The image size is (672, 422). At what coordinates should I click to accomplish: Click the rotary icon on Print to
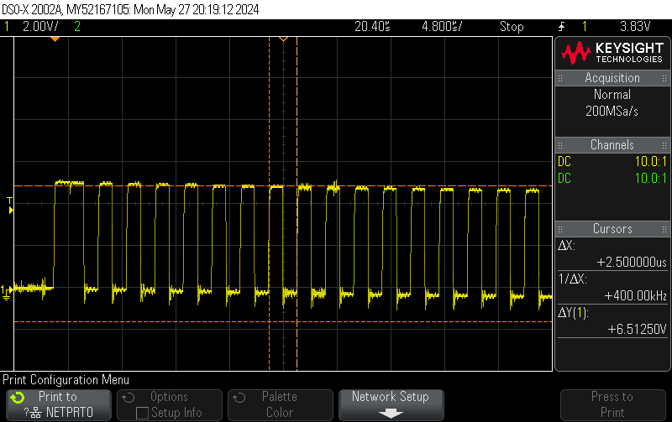click(x=18, y=398)
